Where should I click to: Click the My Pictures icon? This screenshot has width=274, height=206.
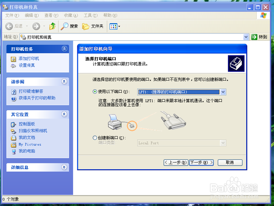(13, 145)
